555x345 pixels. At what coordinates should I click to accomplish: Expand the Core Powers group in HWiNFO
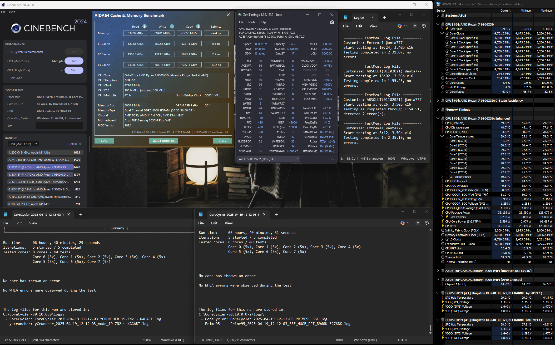tap(442, 217)
